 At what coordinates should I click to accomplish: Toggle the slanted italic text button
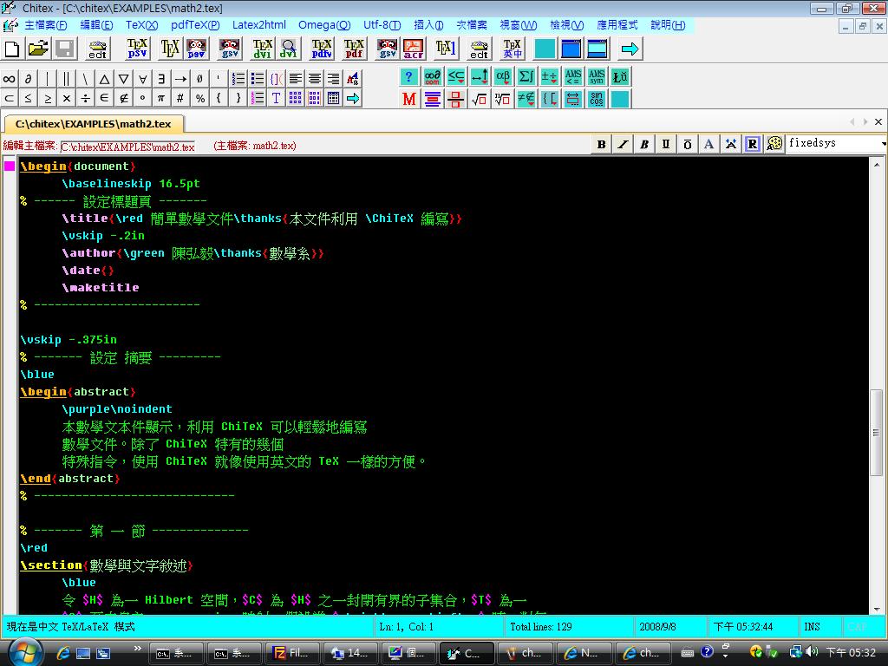click(x=623, y=145)
